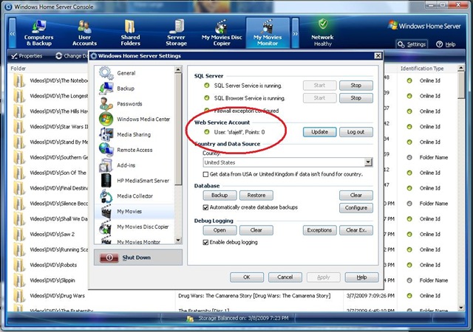
Task: Click Update web service account
Action: (320, 132)
